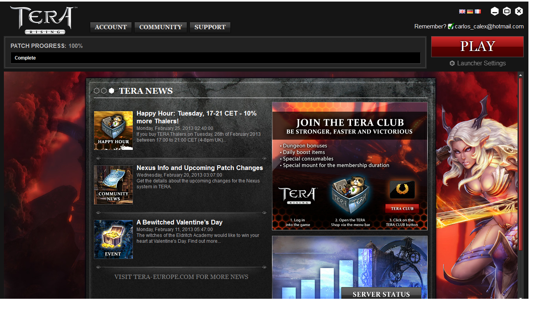Image resolution: width=551 pixels, height=312 pixels.
Task: Open A Bewitched Valentine's Day article
Action: (179, 222)
